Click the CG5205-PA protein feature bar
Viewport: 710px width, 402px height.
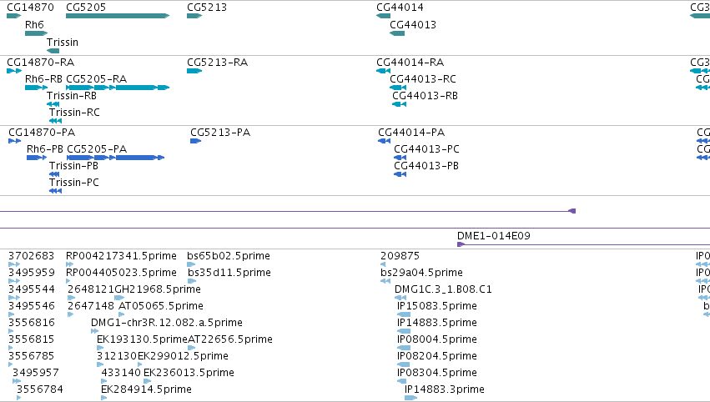pyautogui.click(x=115, y=158)
